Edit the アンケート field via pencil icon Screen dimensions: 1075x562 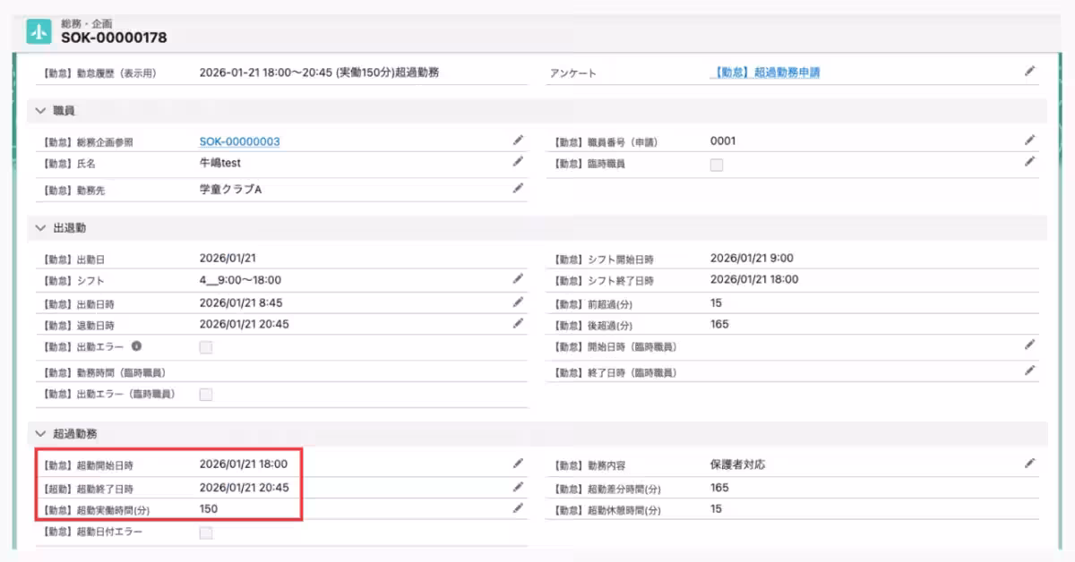coord(1030,71)
